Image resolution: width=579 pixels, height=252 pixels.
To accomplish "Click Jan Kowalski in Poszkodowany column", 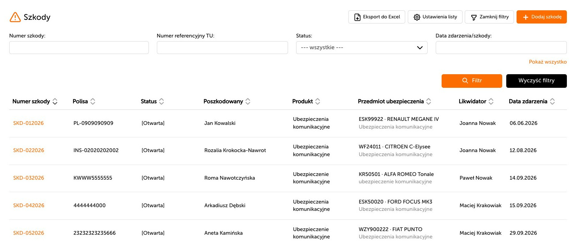I will point(220,123).
